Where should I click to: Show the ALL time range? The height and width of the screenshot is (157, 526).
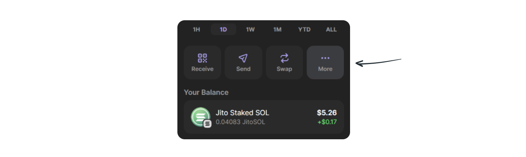[331, 29]
